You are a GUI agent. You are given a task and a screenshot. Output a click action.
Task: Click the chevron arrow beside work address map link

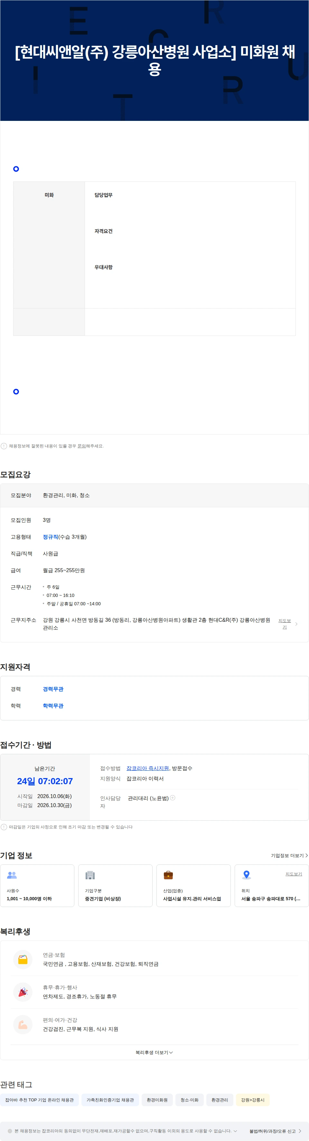[x=296, y=624]
